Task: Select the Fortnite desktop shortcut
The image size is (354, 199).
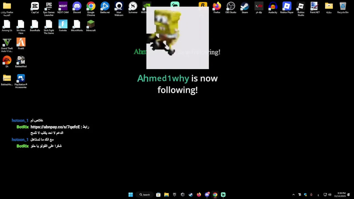Action: coord(63,26)
